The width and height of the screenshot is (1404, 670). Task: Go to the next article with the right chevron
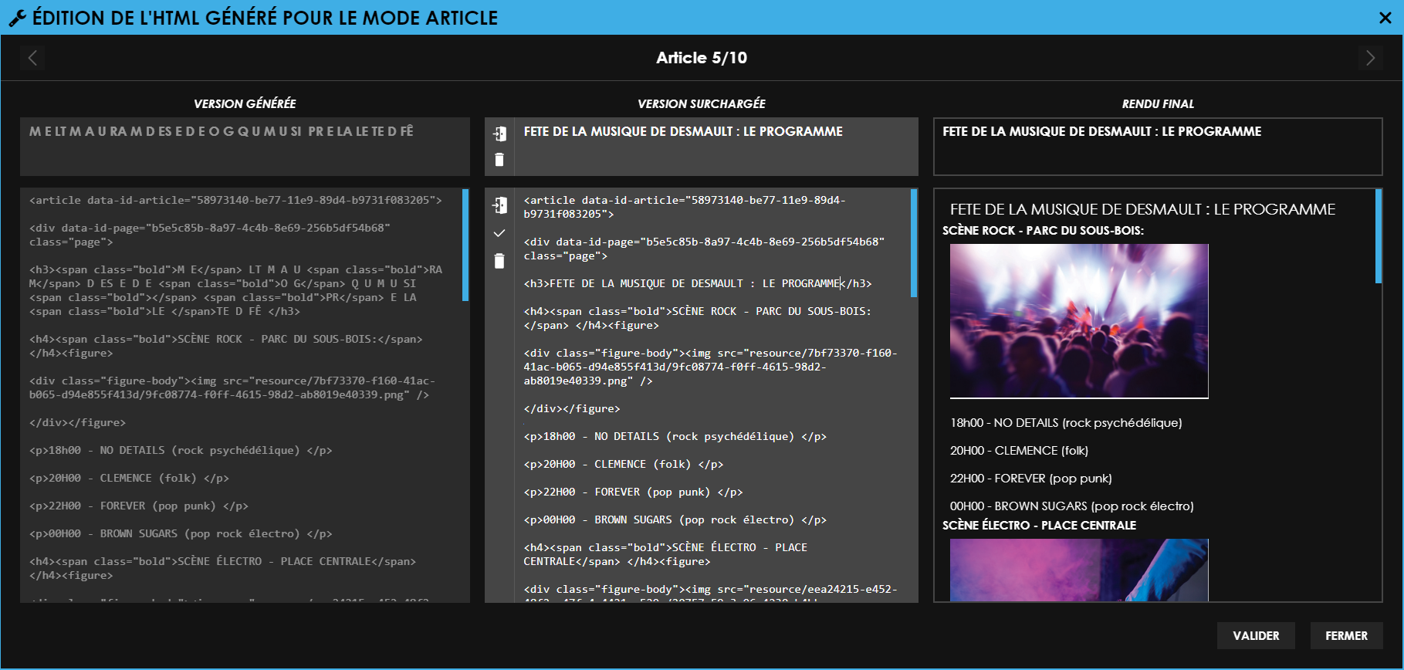coord(1370,58)
